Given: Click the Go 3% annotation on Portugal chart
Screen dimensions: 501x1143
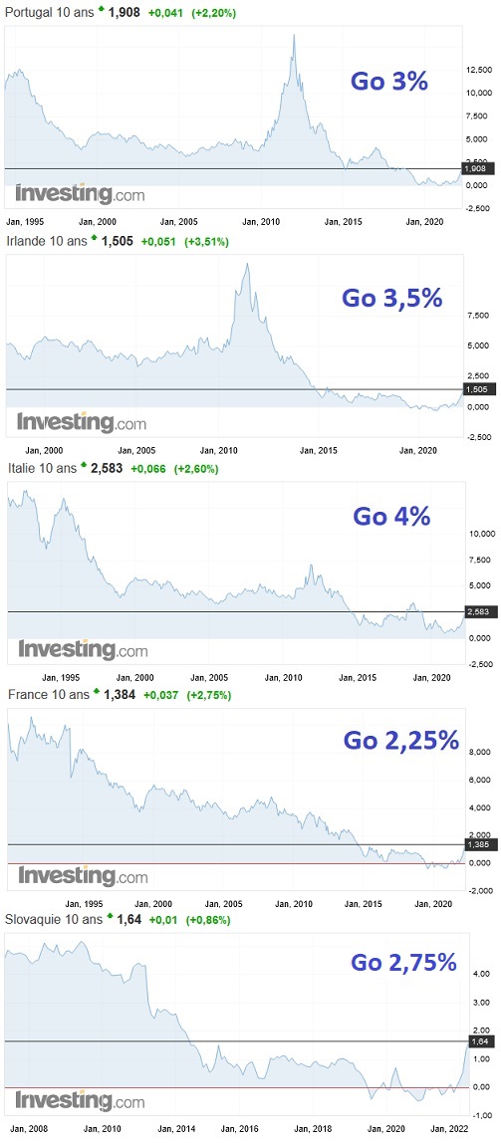Looking at the screenshot, I should pos(388,81).
